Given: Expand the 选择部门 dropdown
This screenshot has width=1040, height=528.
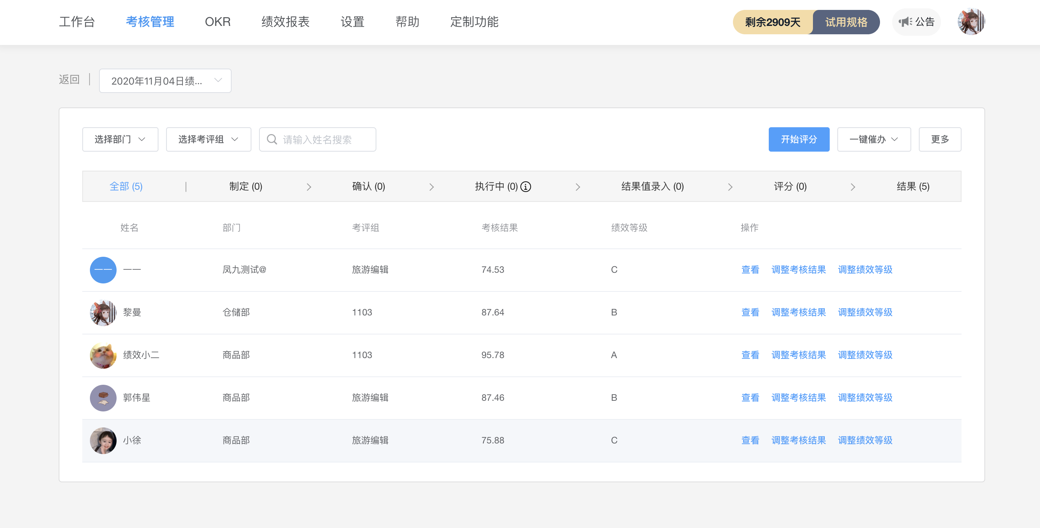Looking at the screenshot, I should (120, 139).
